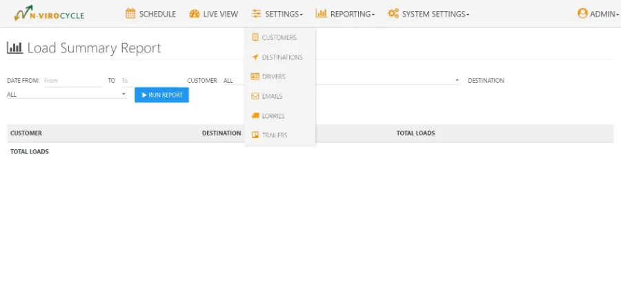This screenshot has width=621, height=286.
Task: Click the System Settings gears icon
Action: click(x=393, y=14)
